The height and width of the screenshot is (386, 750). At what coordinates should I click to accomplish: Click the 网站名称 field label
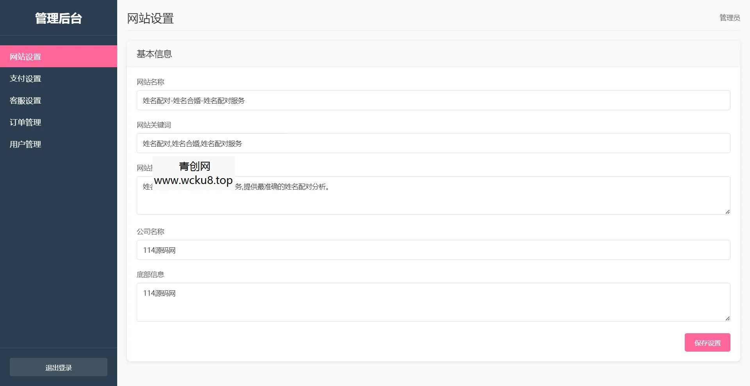pyautogui.click(x=150, y=82)
